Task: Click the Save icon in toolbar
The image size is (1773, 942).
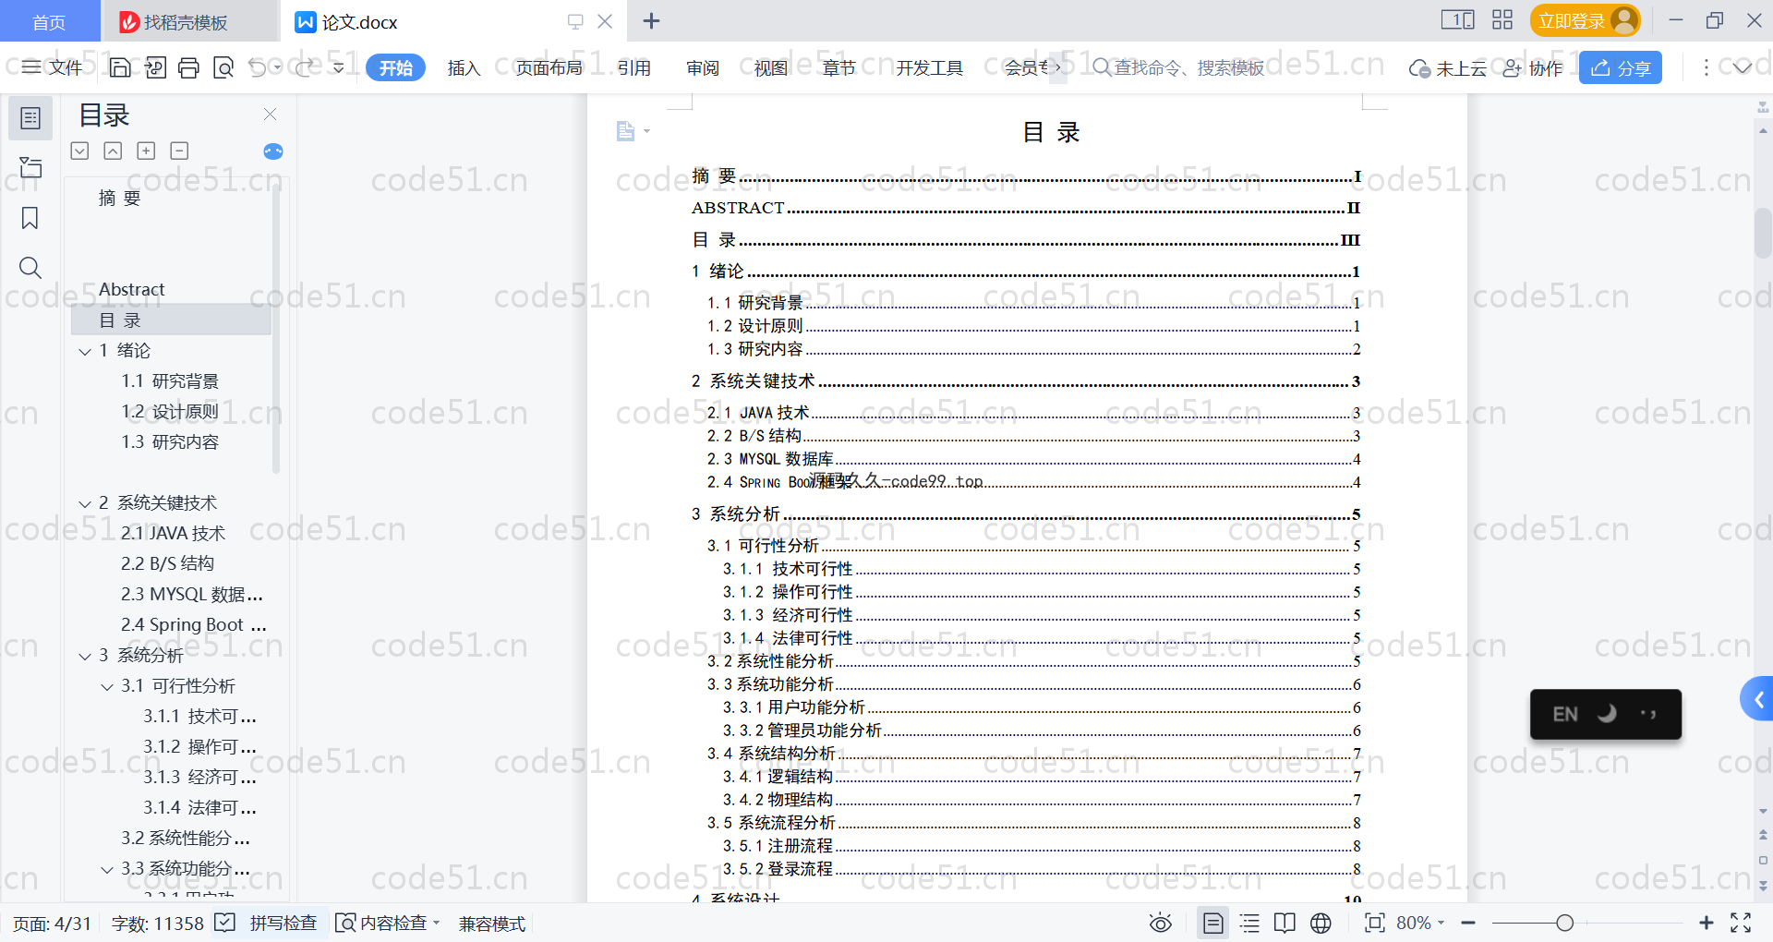Action: [x=120, y=67]
